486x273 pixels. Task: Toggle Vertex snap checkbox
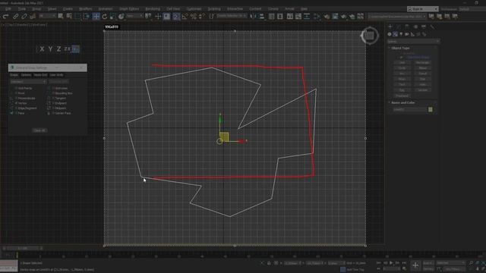16,103
